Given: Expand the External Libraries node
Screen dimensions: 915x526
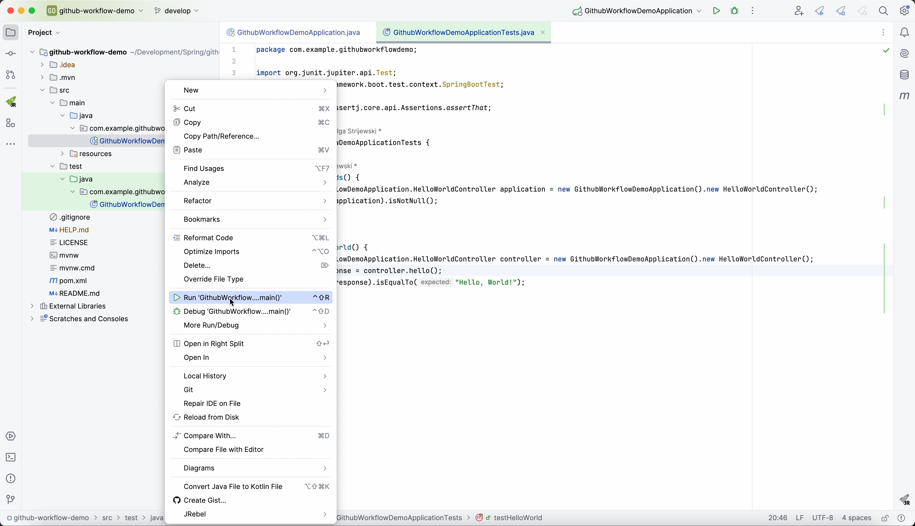Looking at the screenshot, I should pyautogui.click(x=33, y=306).
